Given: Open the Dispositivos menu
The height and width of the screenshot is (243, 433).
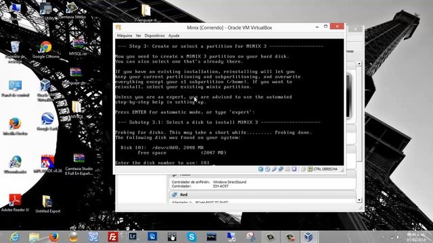Looking at the screenshot, I should pos(154,36).
